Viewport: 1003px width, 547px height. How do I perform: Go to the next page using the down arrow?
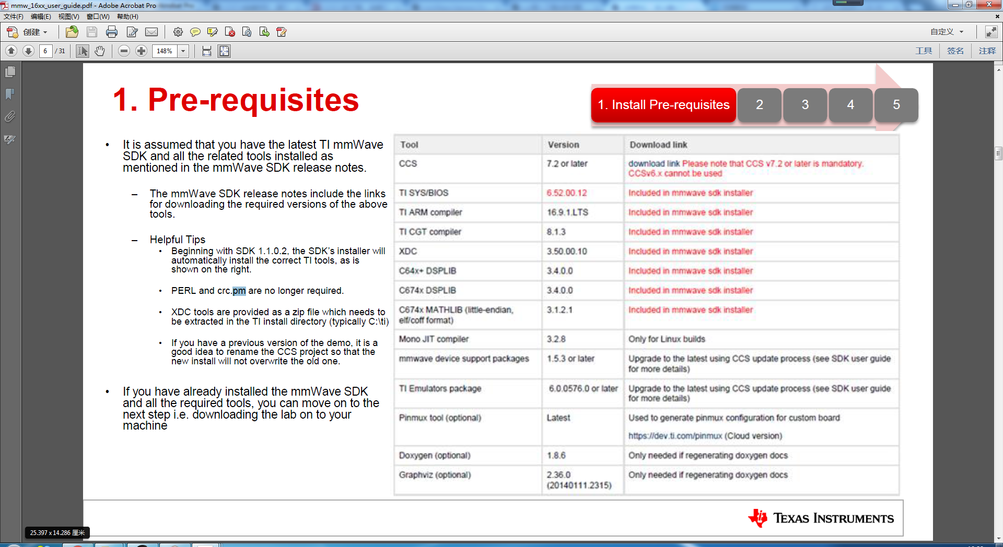(x=29, y=51)
